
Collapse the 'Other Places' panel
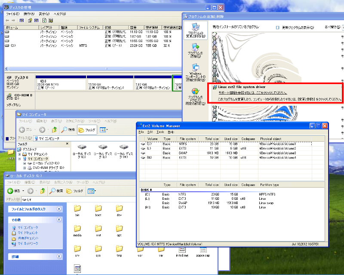(59, 220)
